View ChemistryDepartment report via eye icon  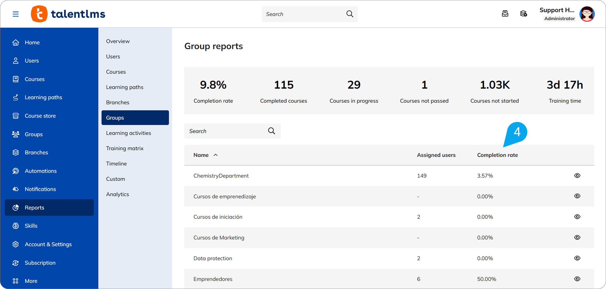(577, 176)
